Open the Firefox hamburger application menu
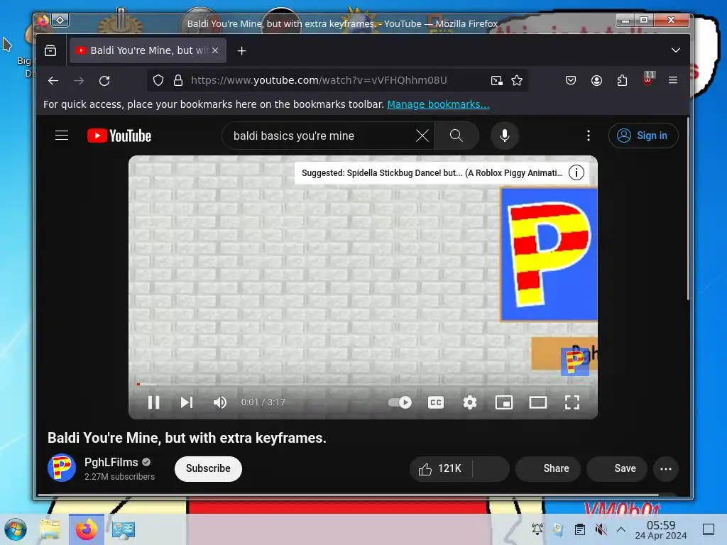The image size is (727, 545). tap(673, 80)
